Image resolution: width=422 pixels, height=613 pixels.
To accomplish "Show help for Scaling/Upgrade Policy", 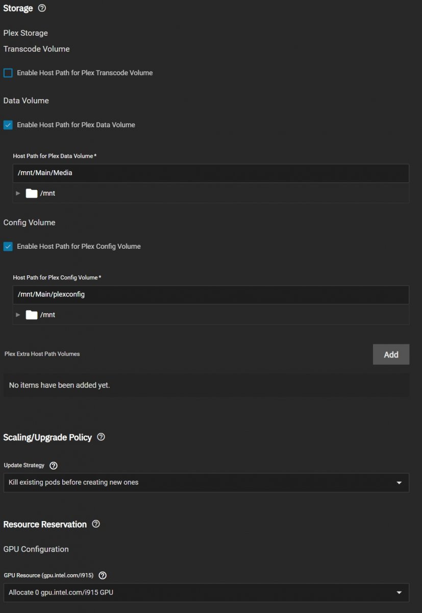I will [101, 437].
